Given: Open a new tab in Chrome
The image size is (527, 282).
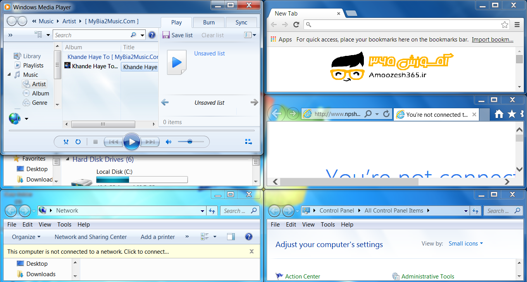Looking at the screenshot, I should pos(351,14).
